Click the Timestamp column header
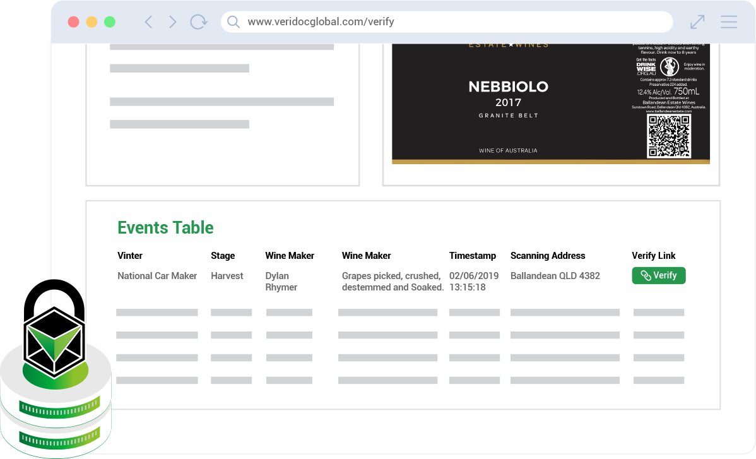 click(473, 256)
